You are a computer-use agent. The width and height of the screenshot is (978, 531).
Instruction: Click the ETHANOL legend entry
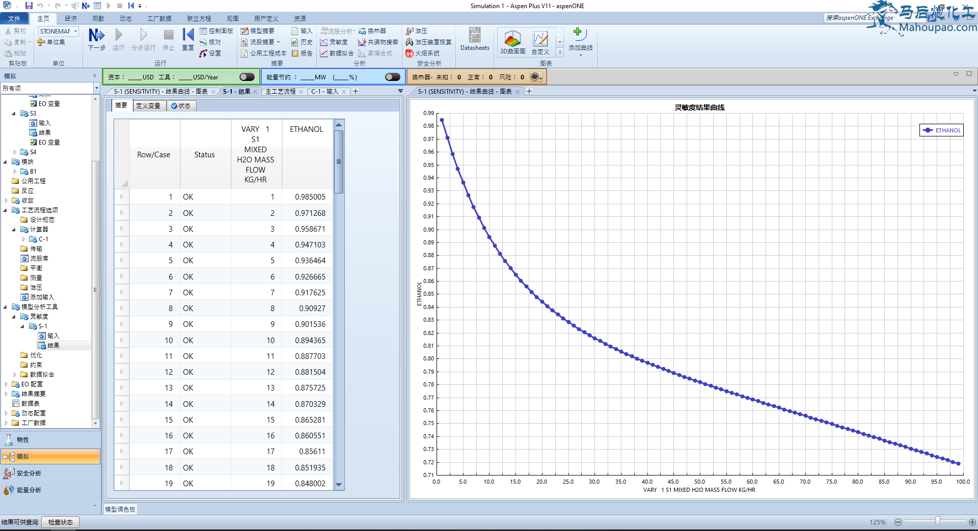pos(942,130)
